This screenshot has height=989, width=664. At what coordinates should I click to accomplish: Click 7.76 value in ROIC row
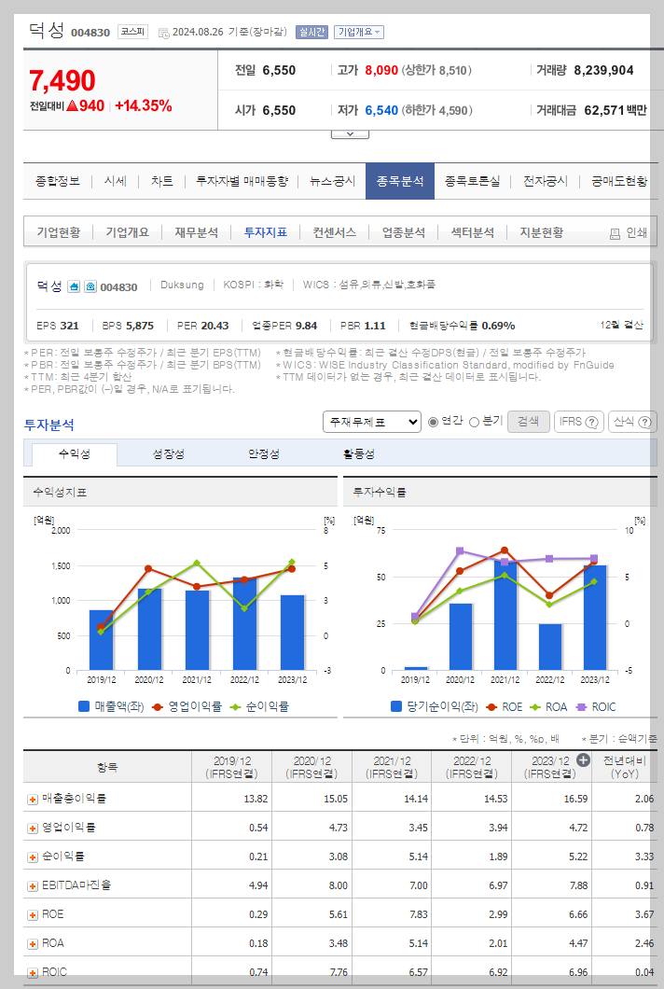pos(338,972)
